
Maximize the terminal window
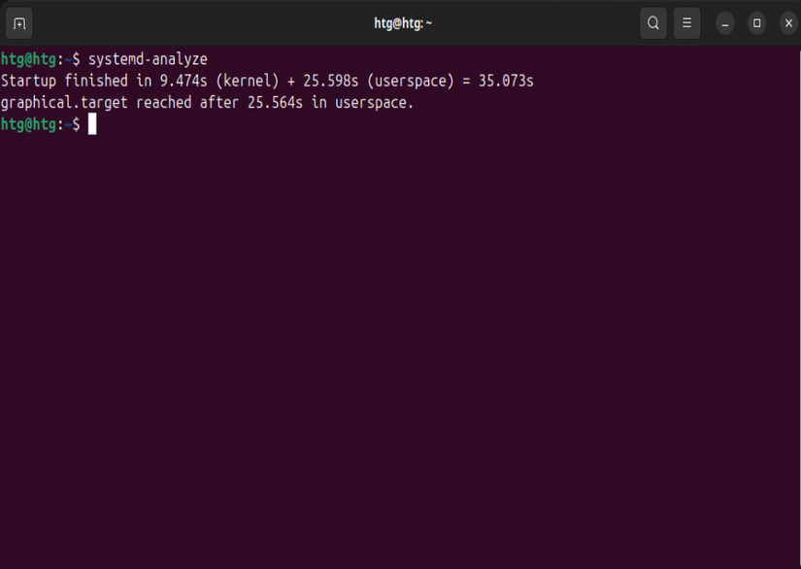756,20
